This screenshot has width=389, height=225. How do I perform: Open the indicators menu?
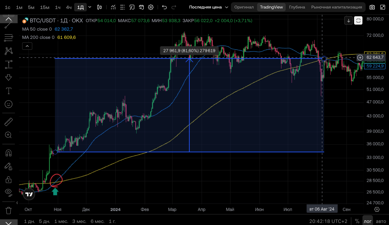tap(113, 7)
